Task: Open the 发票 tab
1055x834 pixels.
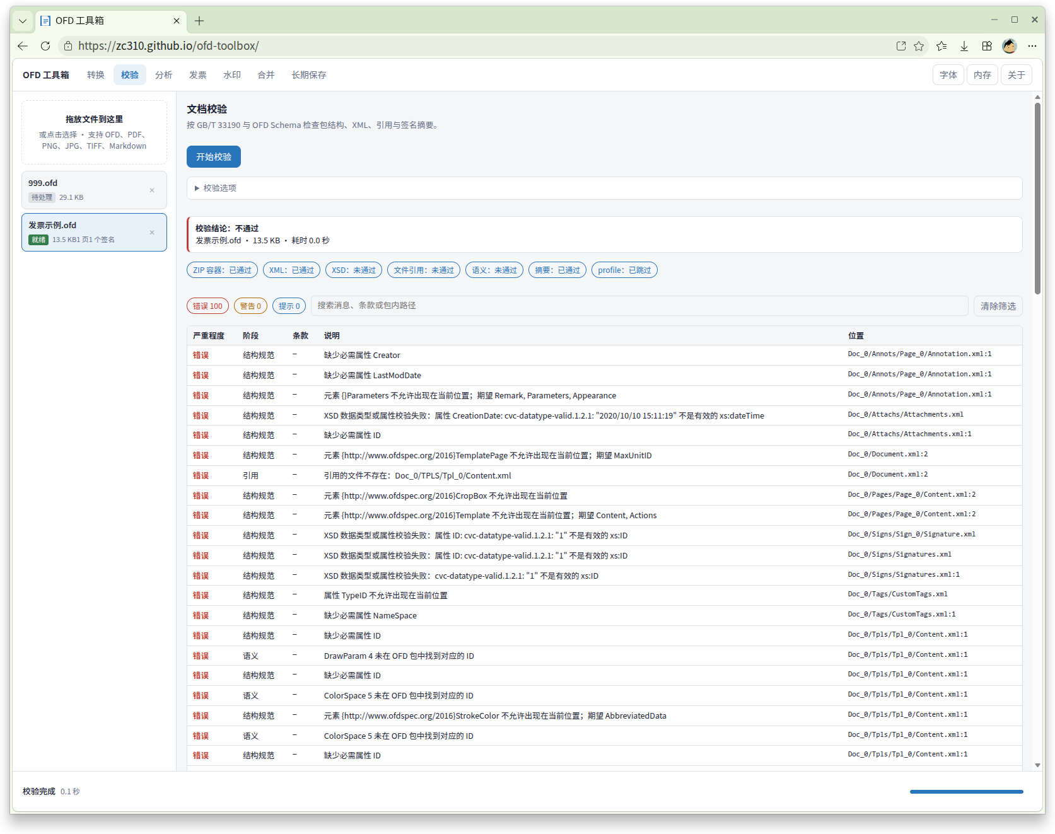Action: tap(198, 75)
